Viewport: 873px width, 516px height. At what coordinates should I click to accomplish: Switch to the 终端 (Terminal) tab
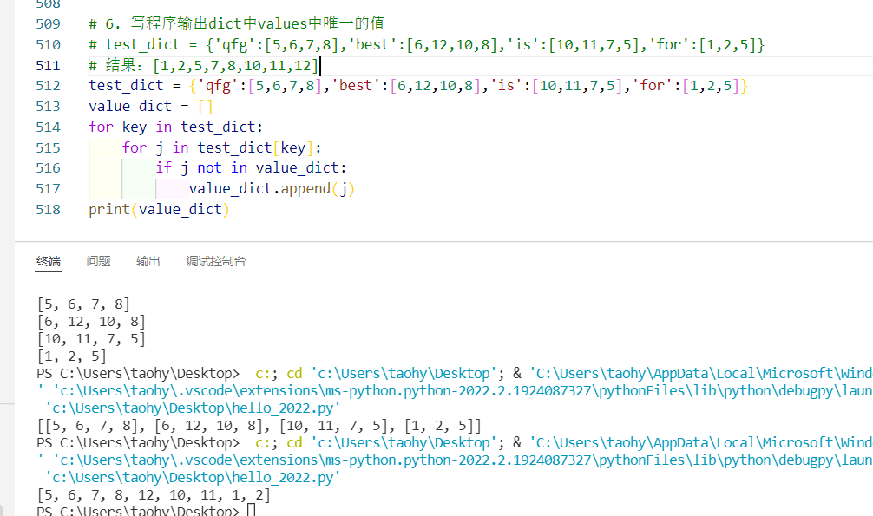pos(48,261)
